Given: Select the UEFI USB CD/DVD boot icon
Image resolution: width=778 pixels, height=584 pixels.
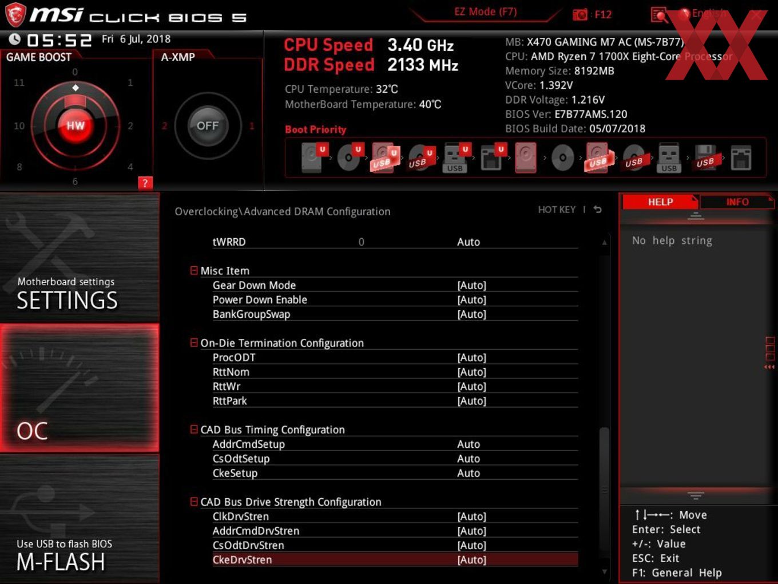Looking at the screenshot, I should (x=421, y=157).
